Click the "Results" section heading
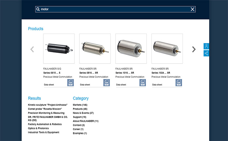The height and width of the screenshot is (141, 228). [35, 98]
